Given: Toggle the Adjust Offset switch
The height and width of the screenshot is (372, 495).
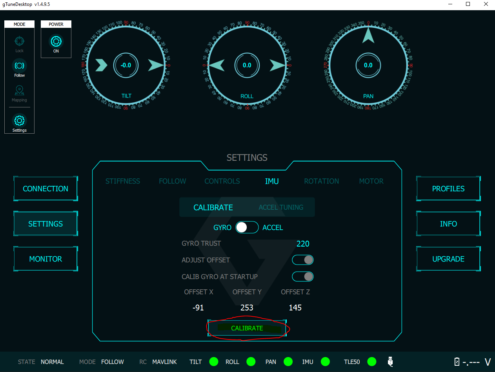Looking at the screenshot, I should pos(303,260).
